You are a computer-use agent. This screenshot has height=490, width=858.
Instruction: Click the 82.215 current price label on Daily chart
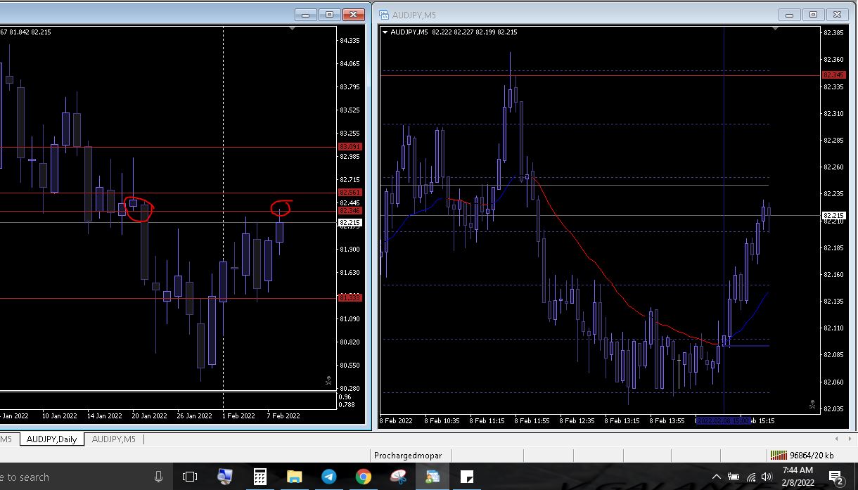click(x=350, y=222)
